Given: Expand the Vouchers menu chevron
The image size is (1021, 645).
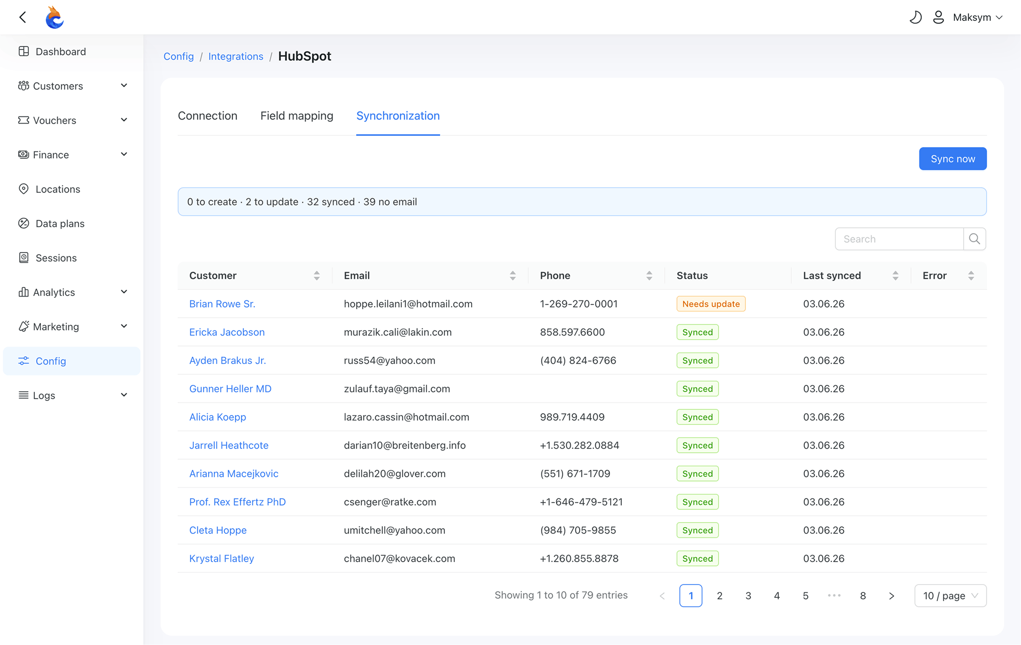Looking at the screenshot, I should coord(124,120).
